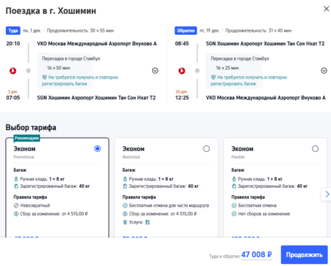Click the 47 008 ₽ total price link
This screenshot has width=331, height=266.
257,255
